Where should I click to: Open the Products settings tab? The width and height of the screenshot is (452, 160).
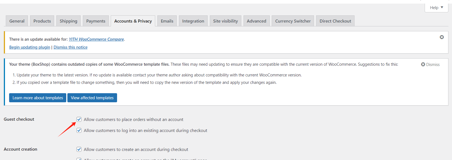[42, 21]
